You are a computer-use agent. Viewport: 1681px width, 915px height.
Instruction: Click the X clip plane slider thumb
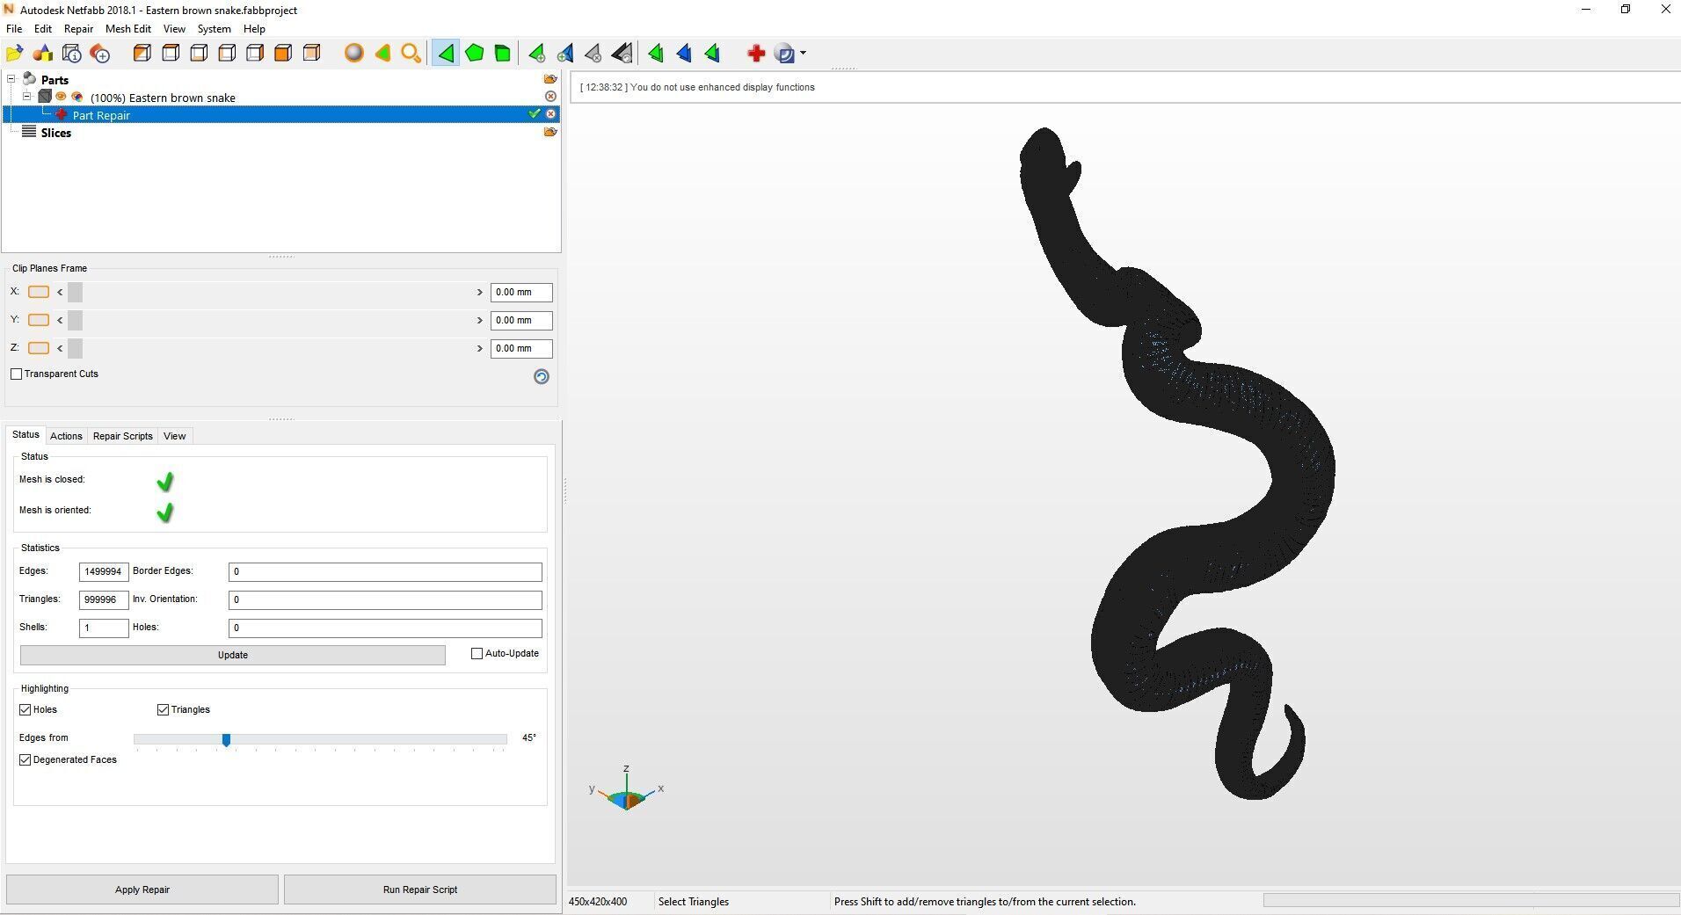[x=75, y=293]
